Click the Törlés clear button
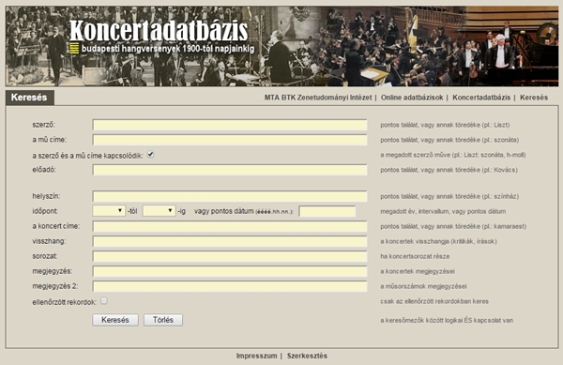This screenshot has width=563, height=365. [x=163, y=320]
